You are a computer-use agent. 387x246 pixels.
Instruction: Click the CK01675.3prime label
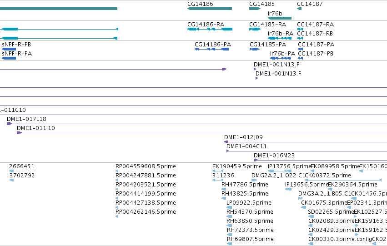(x=324, y=203)
